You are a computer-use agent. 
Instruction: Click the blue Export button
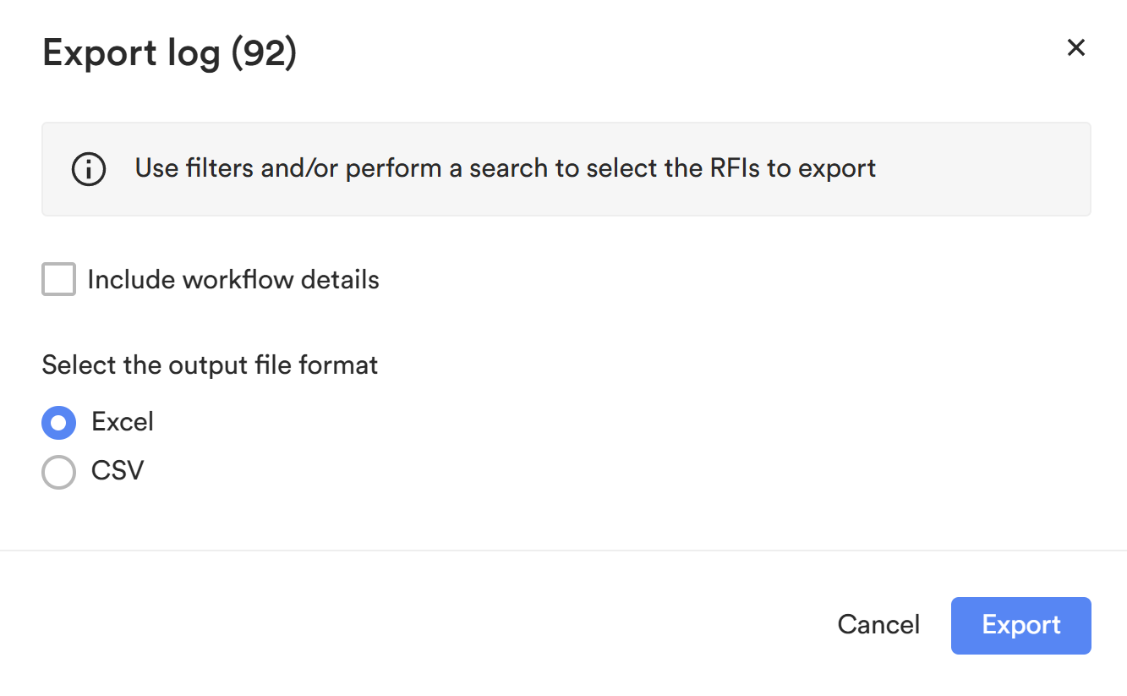1020,625
